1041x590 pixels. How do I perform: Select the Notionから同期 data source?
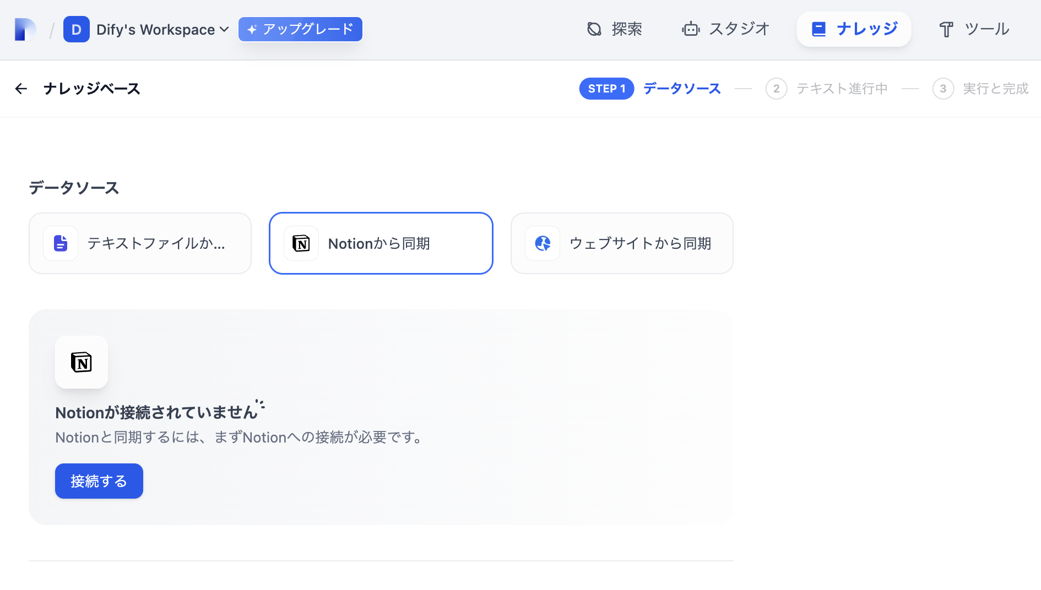pyautogui.click(x=381, y=243)
